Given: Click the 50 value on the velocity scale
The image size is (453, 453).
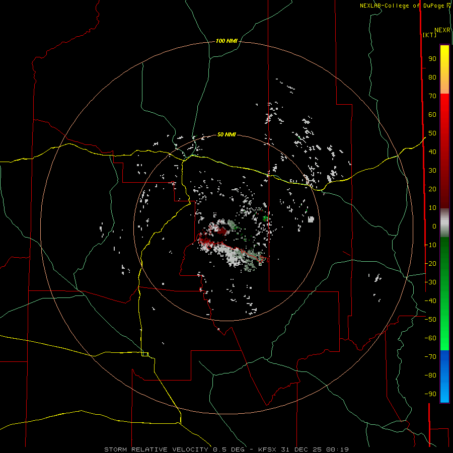Looking at the screenshot, I should pyautogui.click(x=432, y=133).
